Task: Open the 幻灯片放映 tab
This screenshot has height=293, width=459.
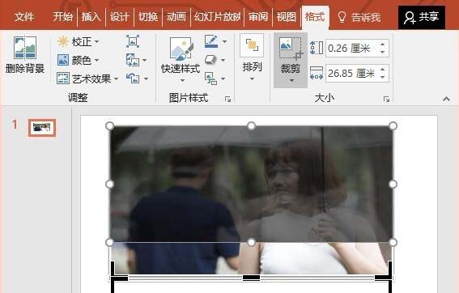Action: (x=217, y=17)
